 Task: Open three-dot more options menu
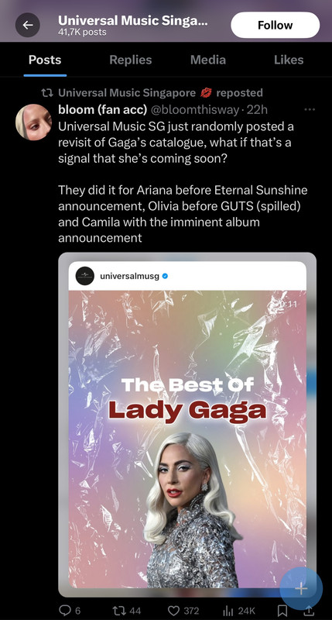click(x=310, y=109)
